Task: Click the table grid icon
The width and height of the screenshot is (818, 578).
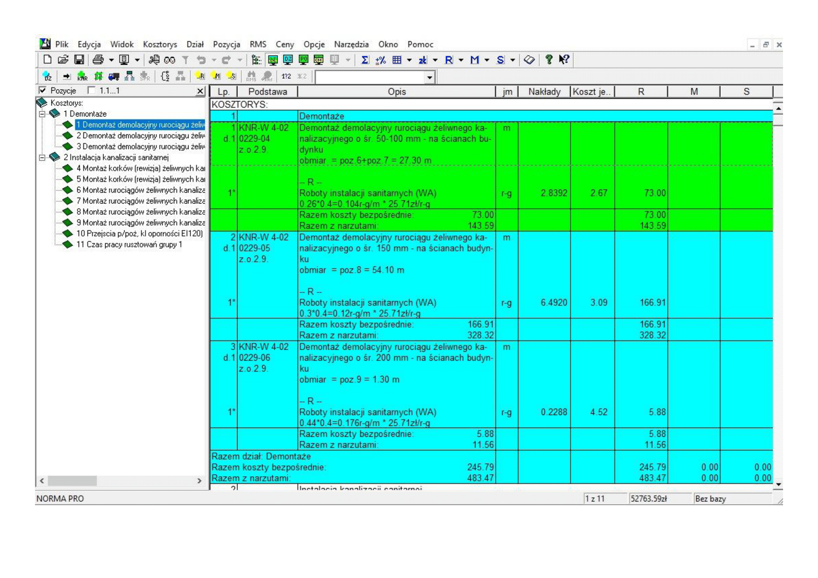Action: 397,60
